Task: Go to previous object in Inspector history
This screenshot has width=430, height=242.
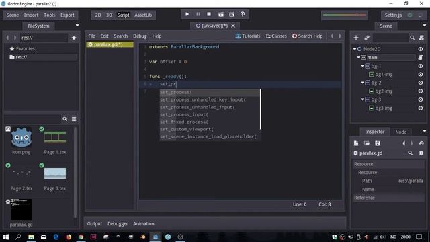Action: click(x=404, y=143)
